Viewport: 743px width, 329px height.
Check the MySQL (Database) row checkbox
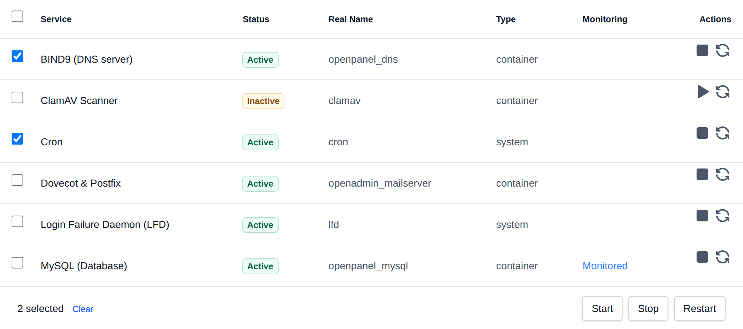17,263
